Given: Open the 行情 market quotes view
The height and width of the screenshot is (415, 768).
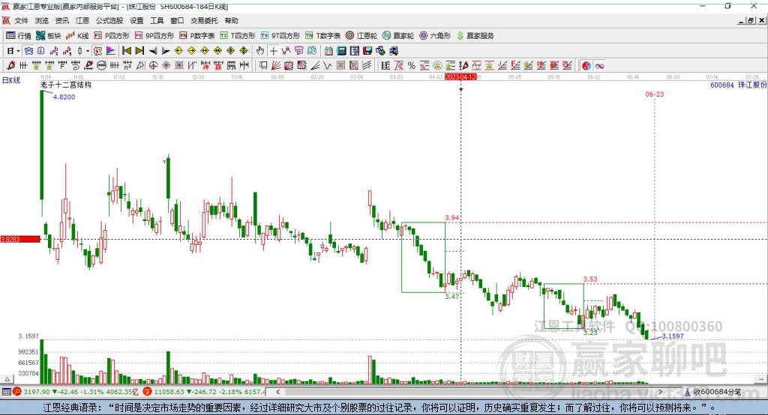Looking at the screenshot, I should (19, 36).
